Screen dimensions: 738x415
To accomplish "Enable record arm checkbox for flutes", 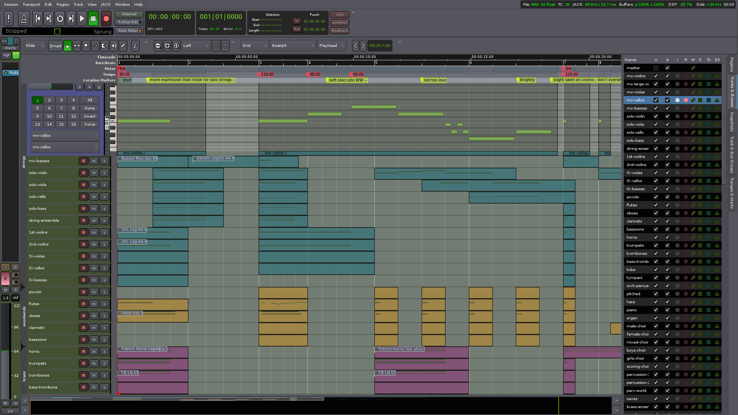I will coord(83,304).
